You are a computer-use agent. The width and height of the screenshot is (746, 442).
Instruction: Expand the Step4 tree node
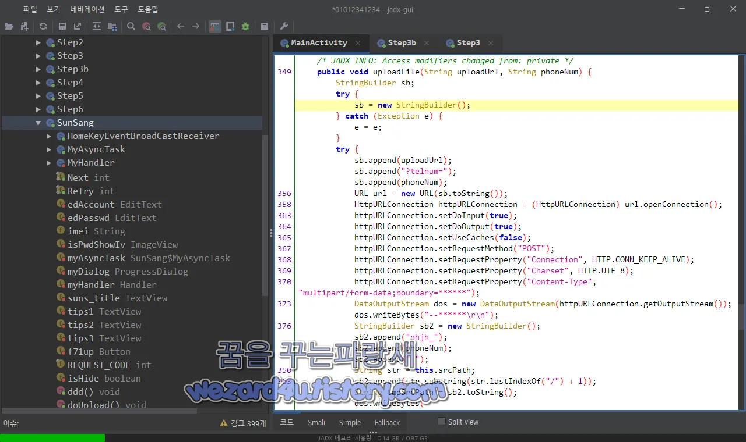[x=38, y=83]
